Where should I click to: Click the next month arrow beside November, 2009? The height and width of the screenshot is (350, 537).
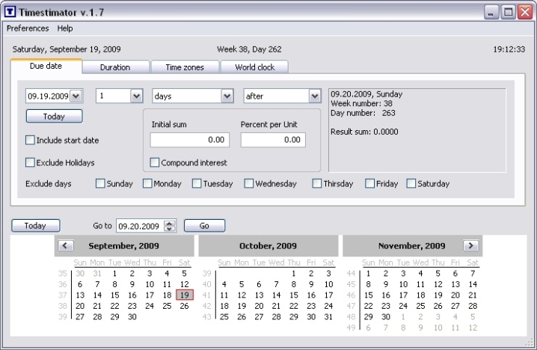point(470,245)
